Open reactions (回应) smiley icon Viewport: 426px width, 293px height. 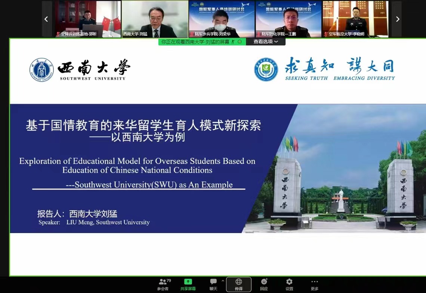(264, 284)
